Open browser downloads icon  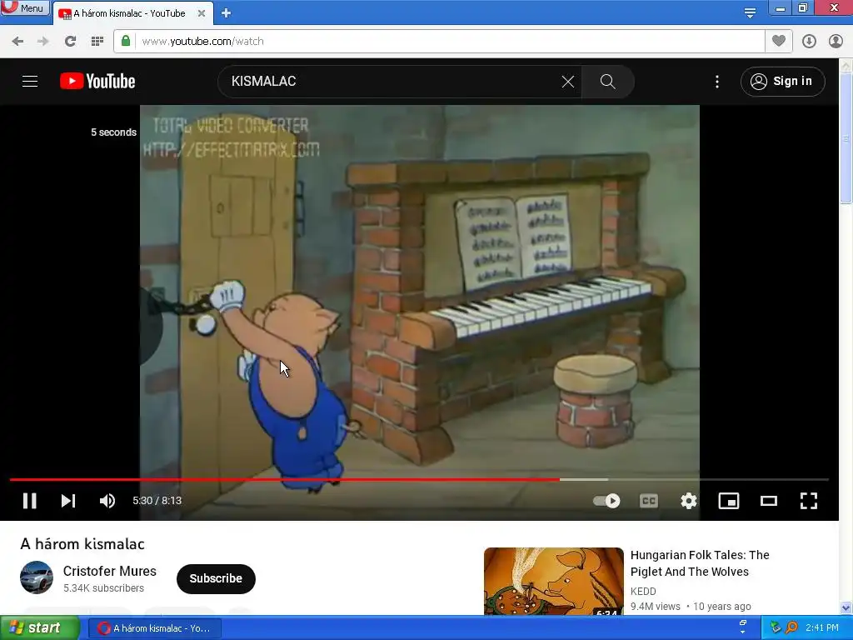coord(809,42)
